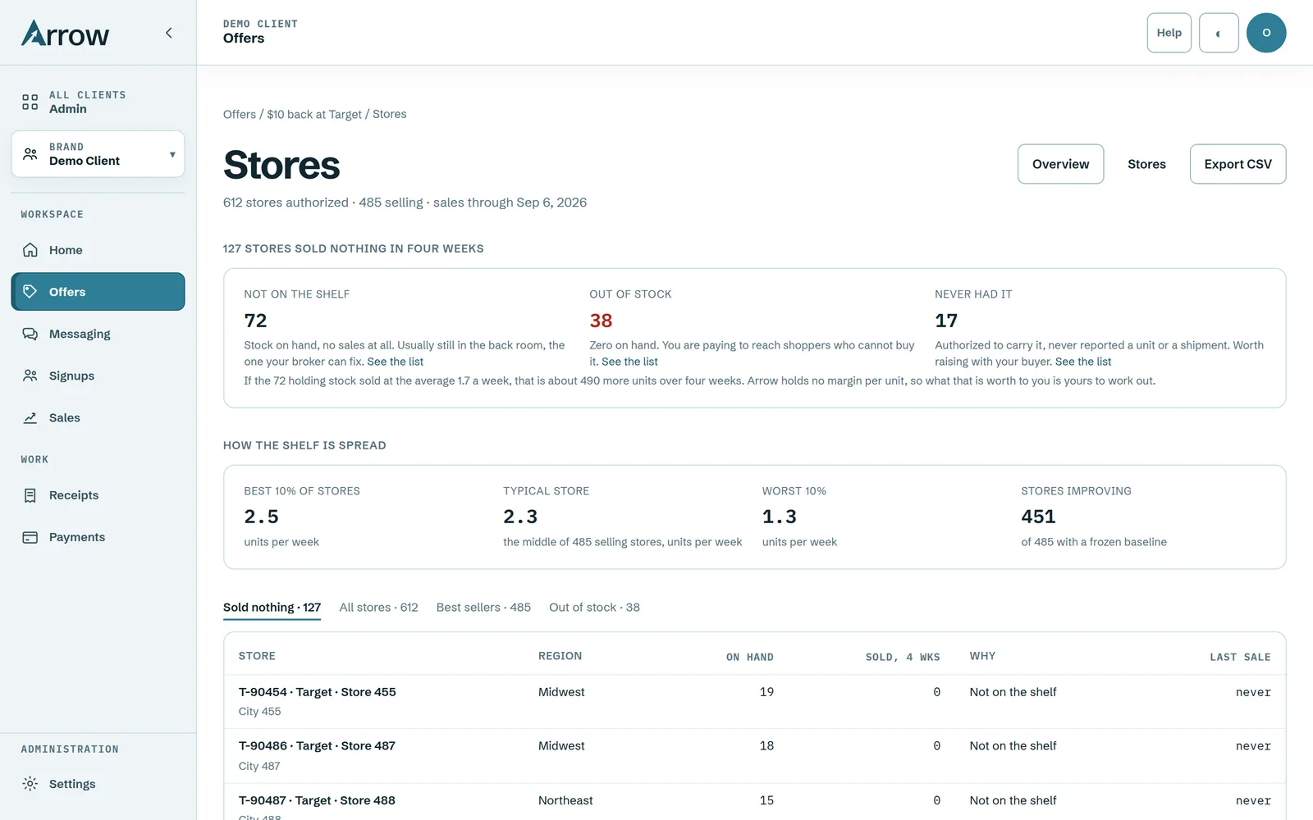Click the Northeast region cell
The image size is (1313, 820).
[x=565, y=800]
